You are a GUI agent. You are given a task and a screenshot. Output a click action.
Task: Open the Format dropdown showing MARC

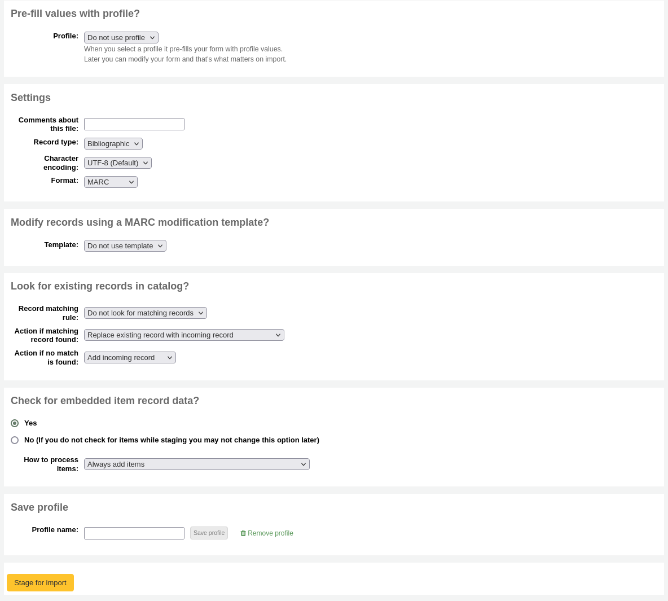(x=111, y=182)
